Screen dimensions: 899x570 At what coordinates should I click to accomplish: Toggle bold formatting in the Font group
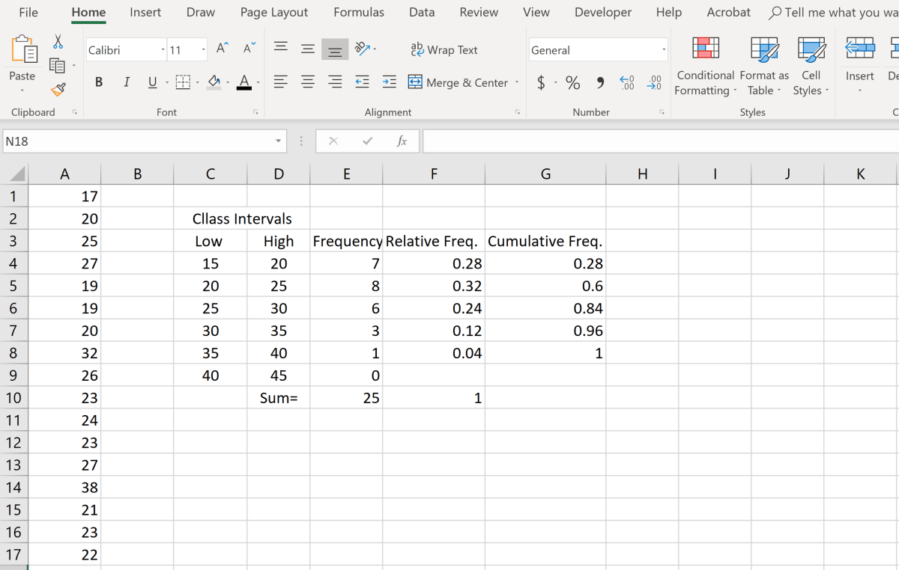(98, 82)
